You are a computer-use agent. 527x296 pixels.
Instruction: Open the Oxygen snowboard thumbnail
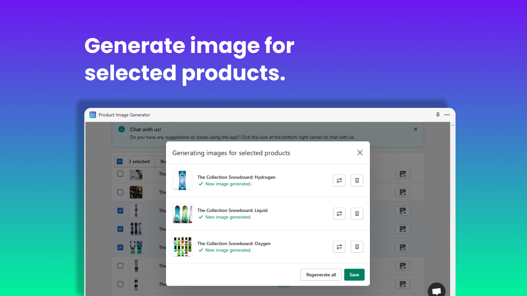182,247
